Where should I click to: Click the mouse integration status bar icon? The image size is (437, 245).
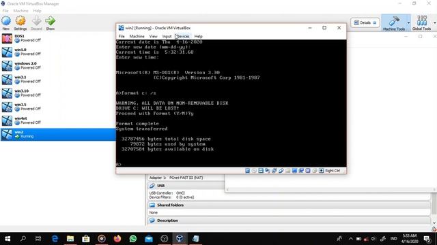click(314, 171)
